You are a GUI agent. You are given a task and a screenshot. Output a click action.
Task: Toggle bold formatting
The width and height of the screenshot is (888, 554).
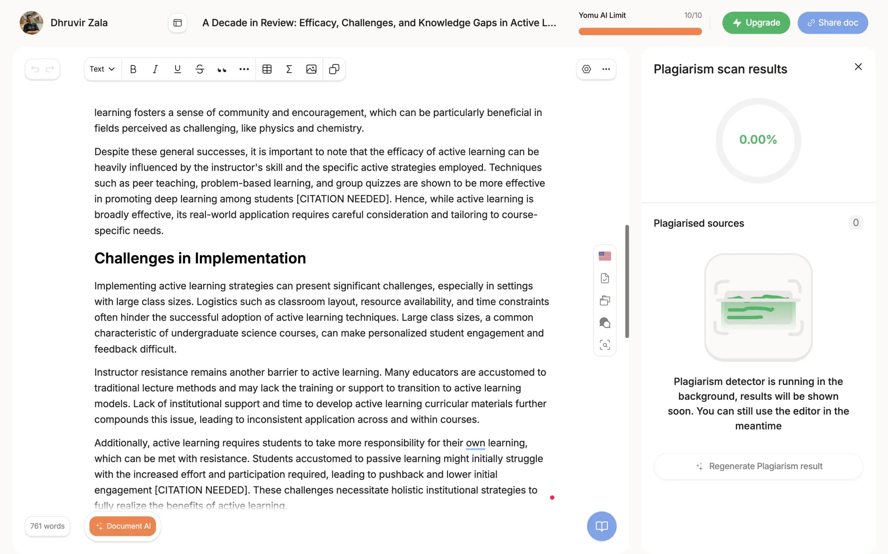[133, 69]
